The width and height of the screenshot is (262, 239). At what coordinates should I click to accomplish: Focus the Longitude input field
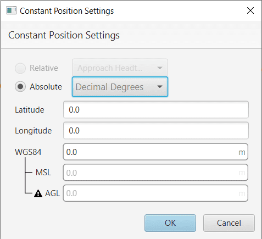[x=156, y=131]
